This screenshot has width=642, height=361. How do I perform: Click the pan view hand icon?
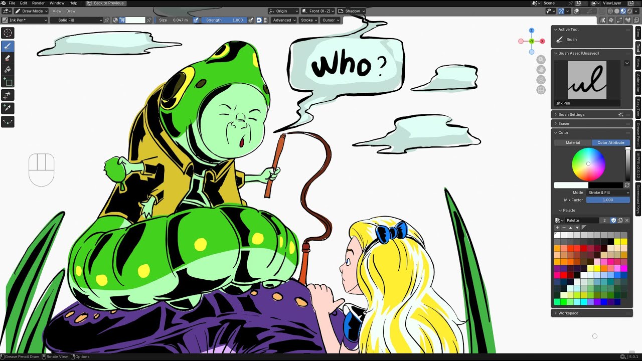tap(541, 70)
